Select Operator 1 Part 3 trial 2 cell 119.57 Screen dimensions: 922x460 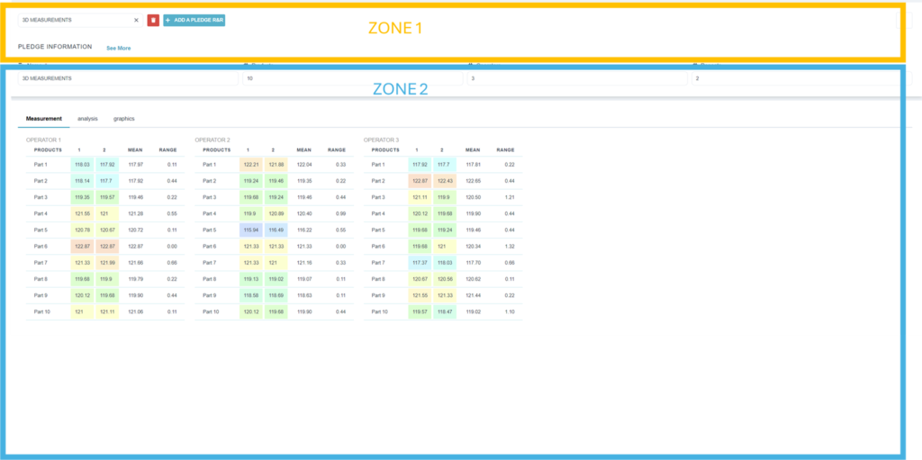107,198
